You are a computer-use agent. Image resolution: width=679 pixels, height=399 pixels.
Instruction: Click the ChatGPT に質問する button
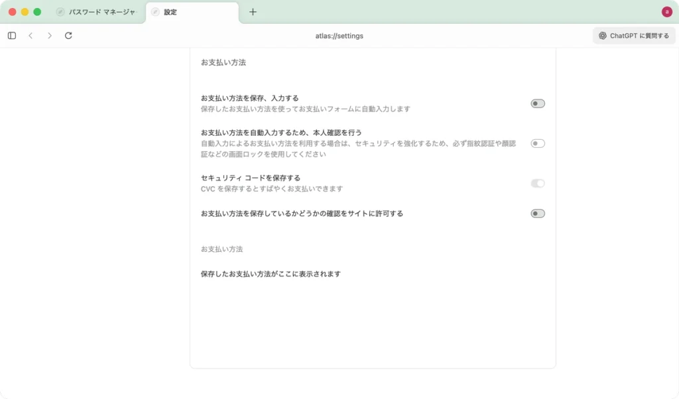[633, 36]
